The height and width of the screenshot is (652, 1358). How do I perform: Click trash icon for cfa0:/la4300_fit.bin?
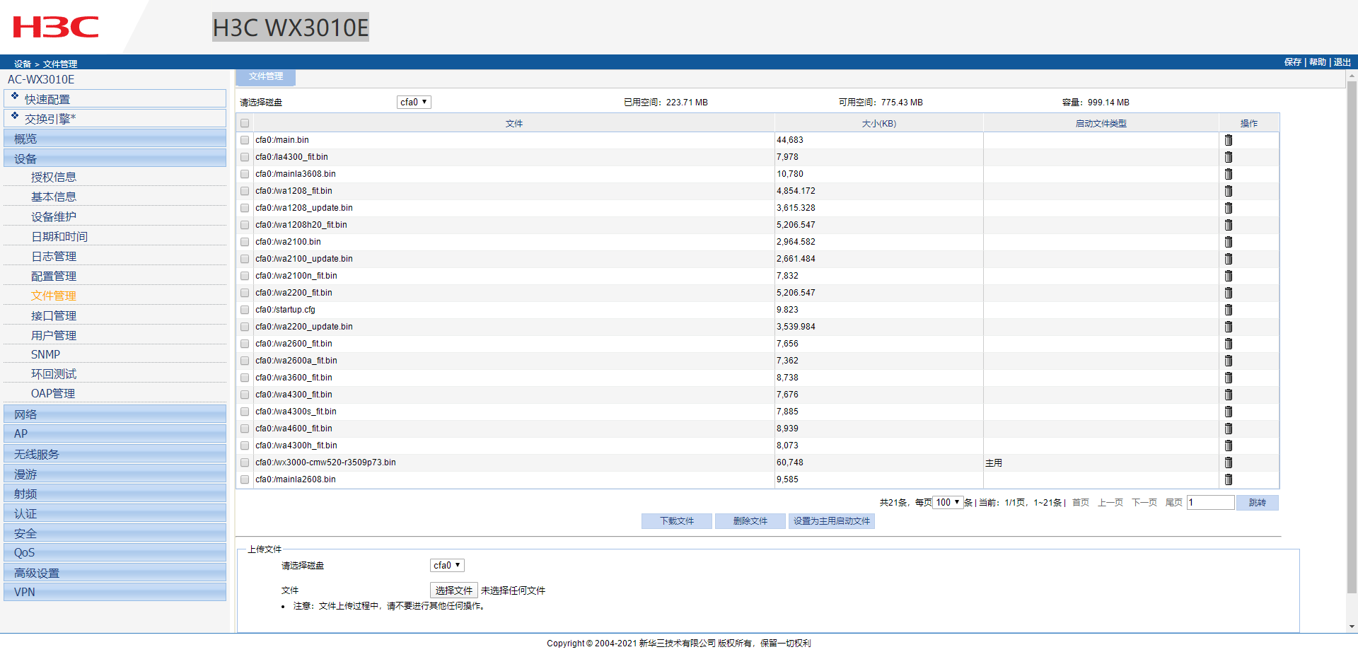coord(1229,157)
